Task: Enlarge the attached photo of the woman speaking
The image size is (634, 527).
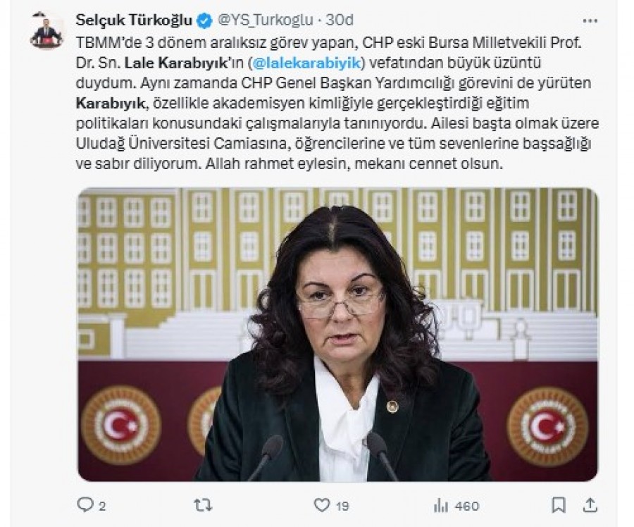Action: pos(337,335)
